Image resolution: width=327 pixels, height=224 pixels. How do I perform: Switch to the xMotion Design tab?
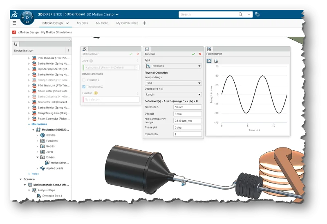[52, 23]
